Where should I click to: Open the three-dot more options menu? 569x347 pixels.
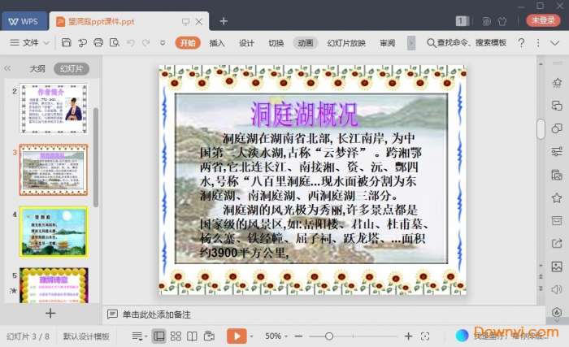(x=538, y=43)
